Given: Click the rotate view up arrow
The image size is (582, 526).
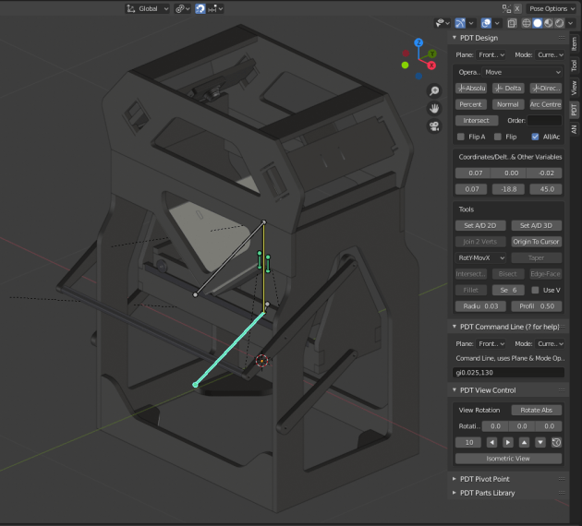Looking at the screenshot, I should 524,442.
